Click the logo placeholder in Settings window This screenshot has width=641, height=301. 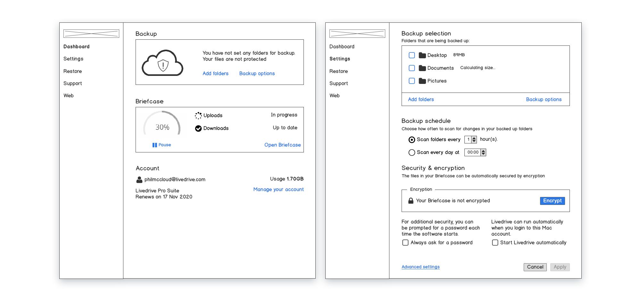click(x=357, y=34)
